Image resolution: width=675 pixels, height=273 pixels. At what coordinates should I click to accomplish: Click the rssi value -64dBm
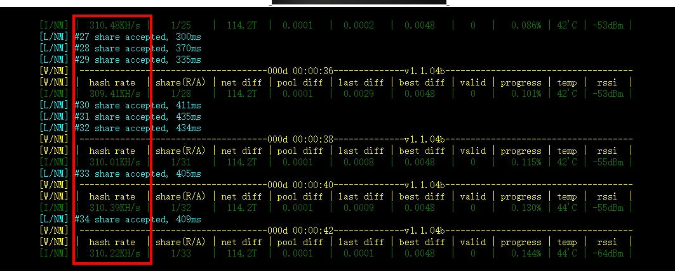(608, 254)
